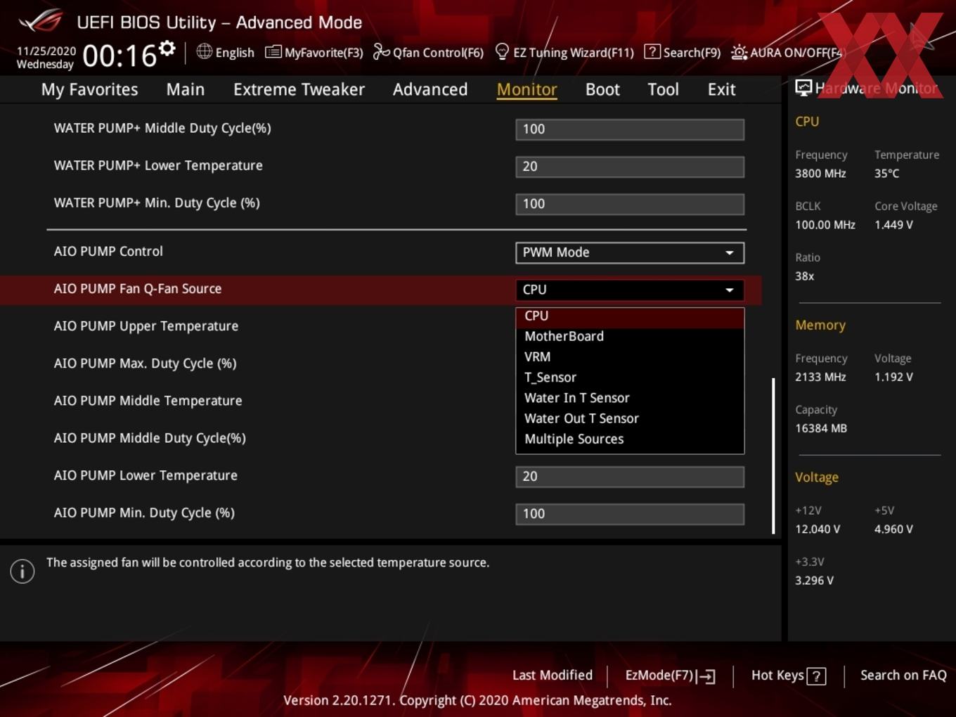The height and width of the screenshot is (717, 956).
Task: Click AIO PUMP Control label
Action: (108, 252)
